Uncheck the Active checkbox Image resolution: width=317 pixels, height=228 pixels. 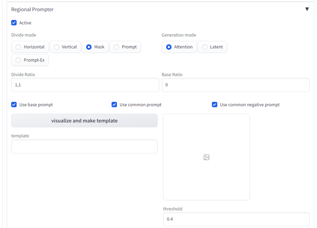[x=14, y=23]
